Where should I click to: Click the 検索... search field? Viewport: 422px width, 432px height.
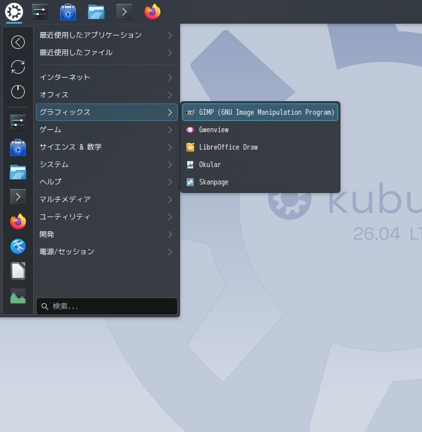coord(107,307)
